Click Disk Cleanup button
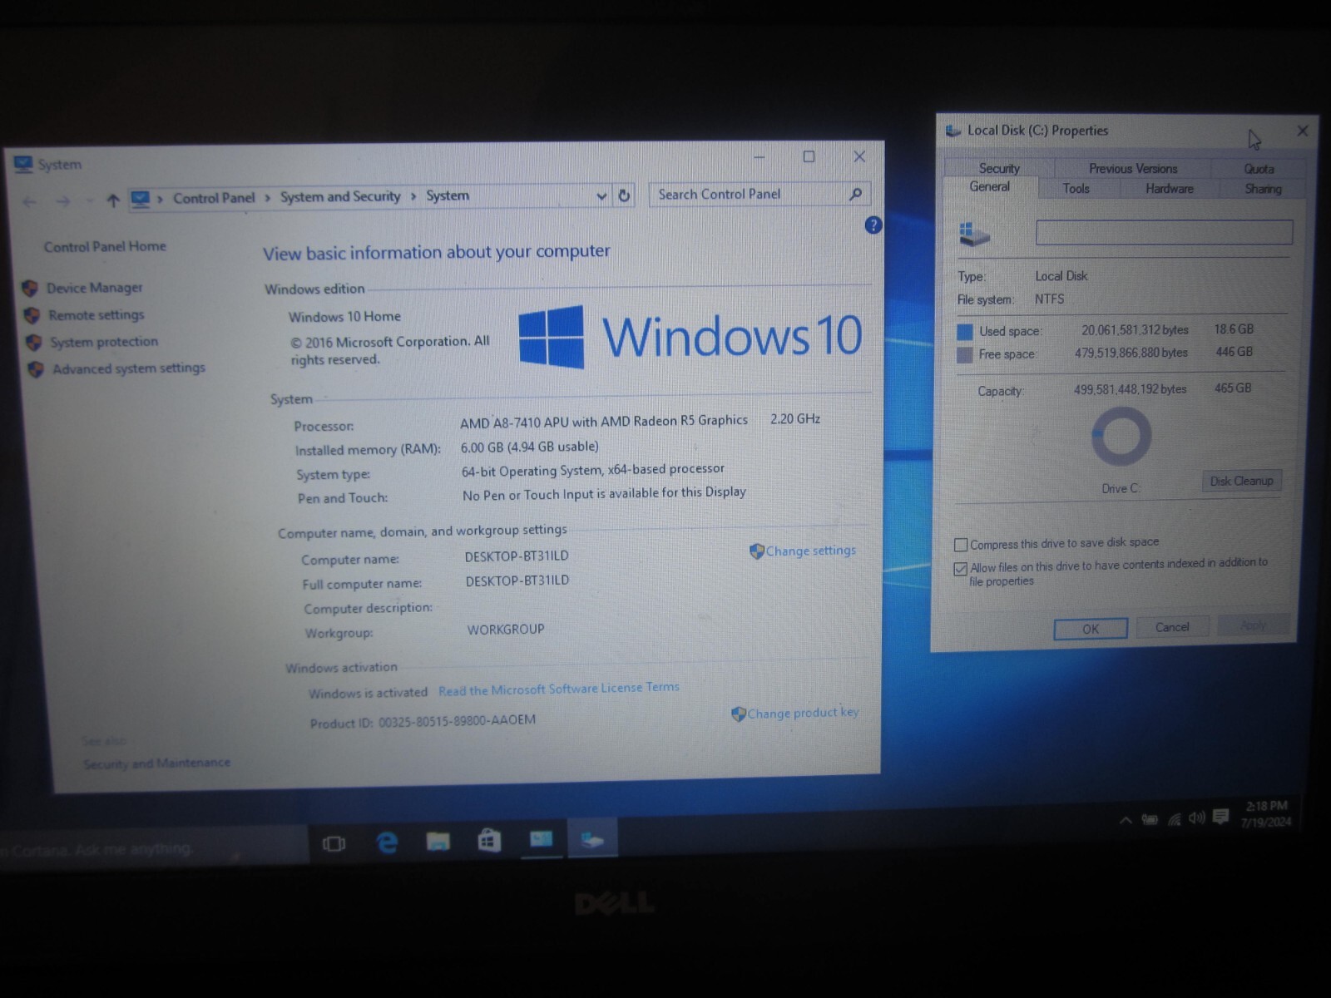The height and width of the screenshot is (998, 1331). (x=1241, y=481)
